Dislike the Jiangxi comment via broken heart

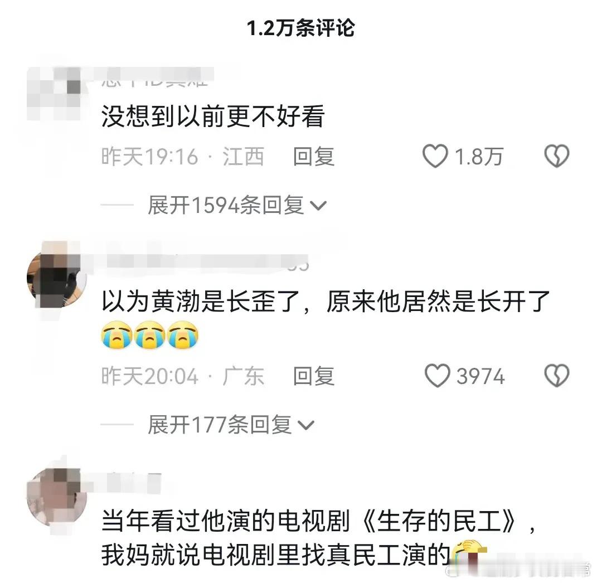click(x=557, y=156)
